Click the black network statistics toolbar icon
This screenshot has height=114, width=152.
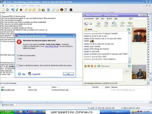tap(71, 10)
